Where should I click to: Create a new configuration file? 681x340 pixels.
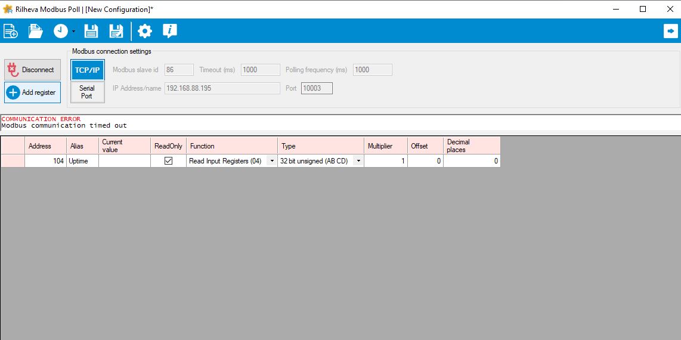coord(11,31)
